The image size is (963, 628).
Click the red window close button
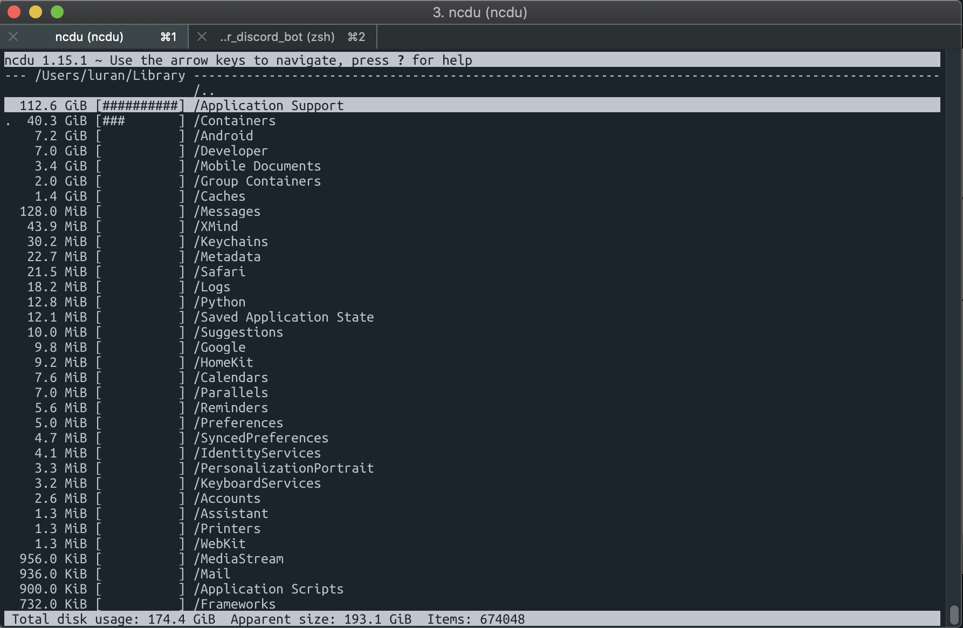point(14,12)
